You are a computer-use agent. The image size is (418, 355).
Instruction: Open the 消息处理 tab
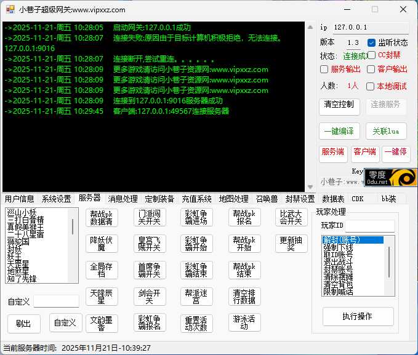point(123,199)
